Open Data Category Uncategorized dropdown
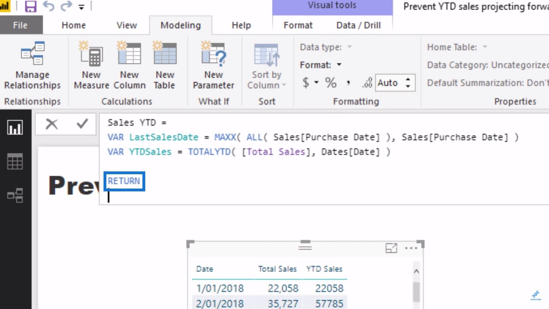This screenshot has height=309, width=549. 488,65
